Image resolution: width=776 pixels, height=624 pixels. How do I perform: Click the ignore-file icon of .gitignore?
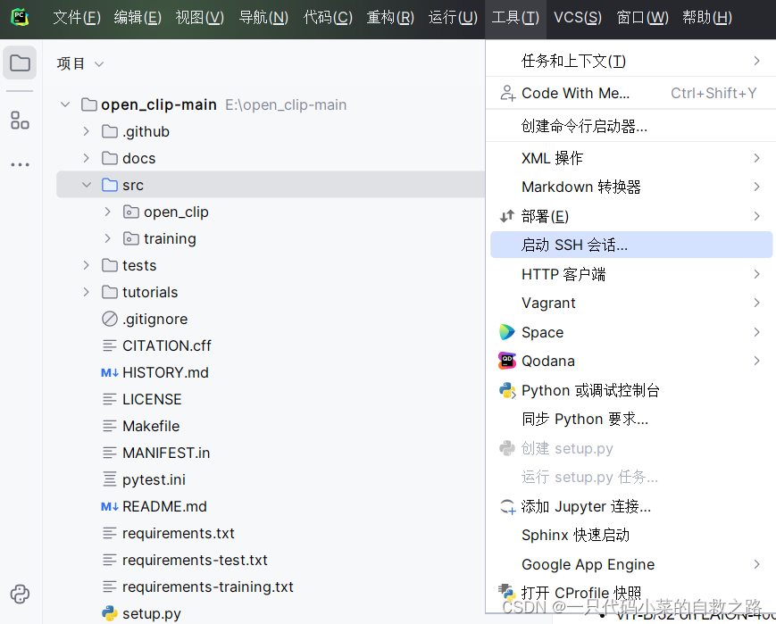pyautogui.click(x=109, y=320)
